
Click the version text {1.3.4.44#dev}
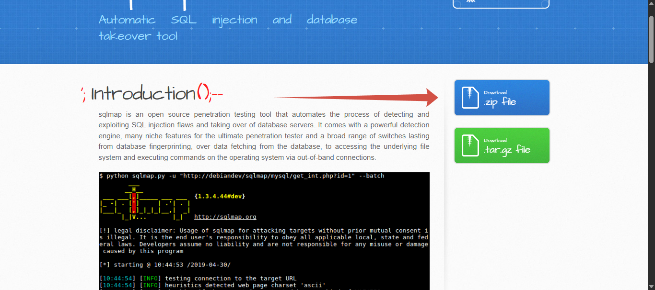point(220,196)
